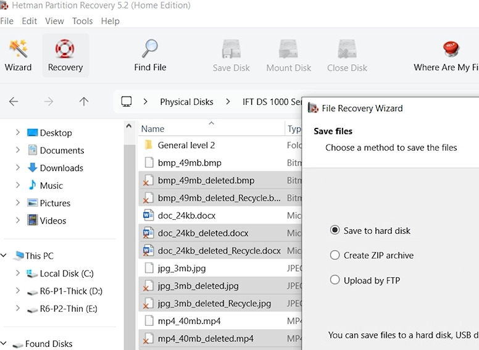Open the Tools menu
The width and height of the screenshot is (479, 350).
pos(82,21)
